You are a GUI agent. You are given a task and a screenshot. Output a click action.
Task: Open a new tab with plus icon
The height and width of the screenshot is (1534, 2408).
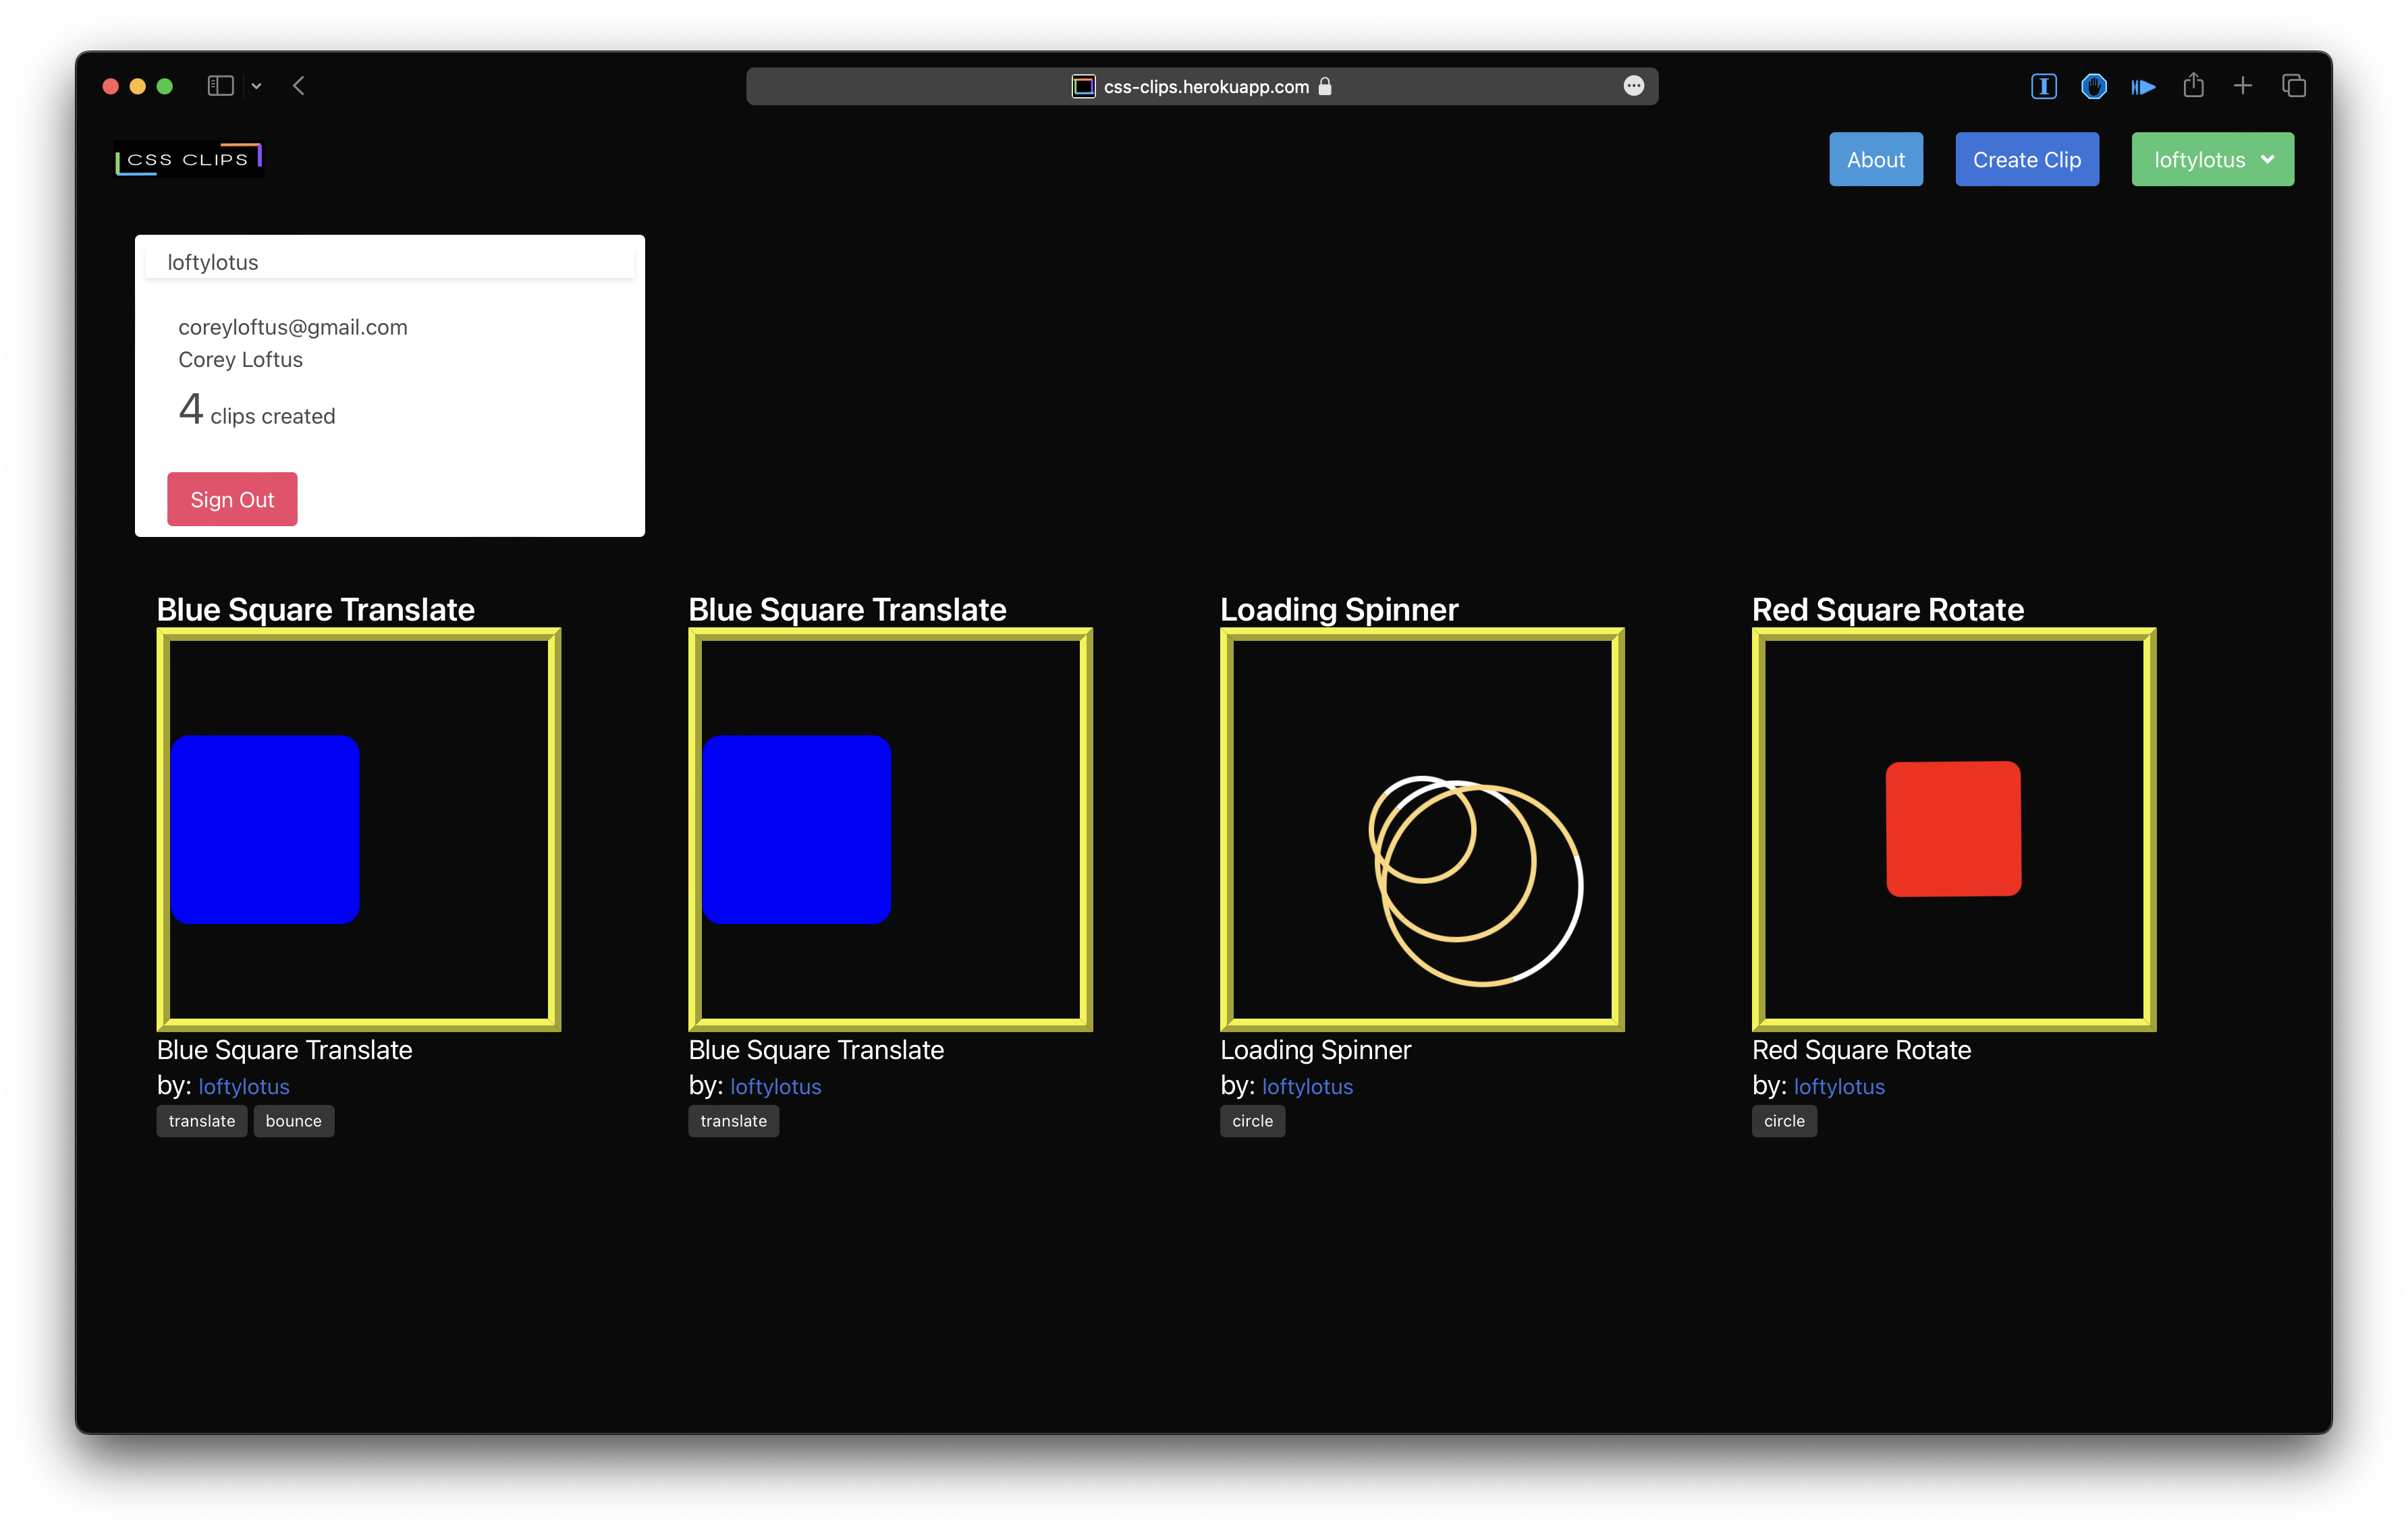tap(2243, 86)
